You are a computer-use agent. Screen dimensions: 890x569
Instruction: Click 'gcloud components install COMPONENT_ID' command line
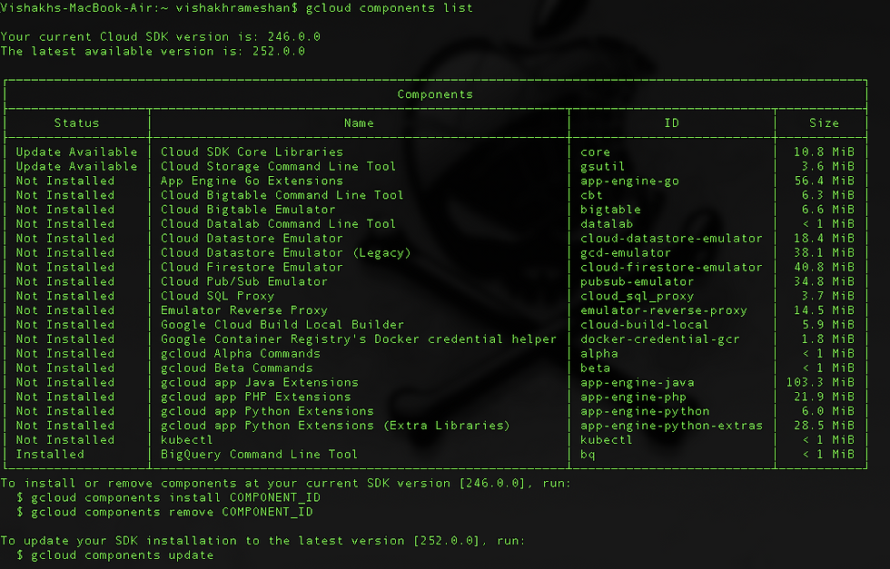(x=169, y=498)
